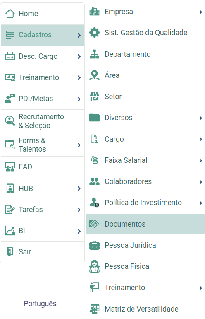This screenshot has height=319, width=205.
Task: Expand the Colaboradores submenu chevron
Action: (200, 182)
